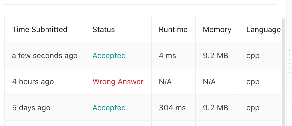Open the Wrong Answer submission link
This screenshot has width=292, height=126.
click(x=118, y=82)
